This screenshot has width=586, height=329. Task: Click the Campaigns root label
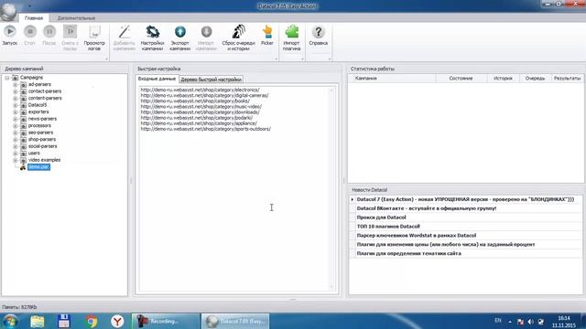[x=31, y=77]
